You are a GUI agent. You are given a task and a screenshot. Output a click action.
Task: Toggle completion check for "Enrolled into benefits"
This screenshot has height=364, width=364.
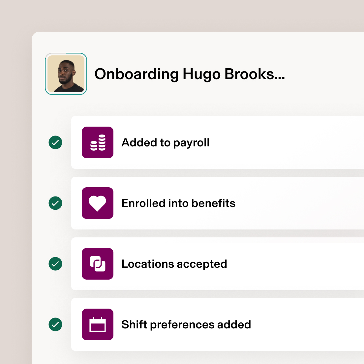tap(55, 203)
